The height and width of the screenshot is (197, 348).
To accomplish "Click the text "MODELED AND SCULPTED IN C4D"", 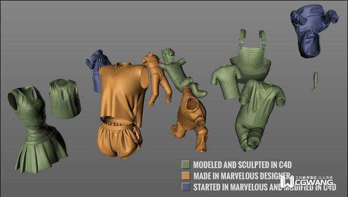I will point(242,165).
